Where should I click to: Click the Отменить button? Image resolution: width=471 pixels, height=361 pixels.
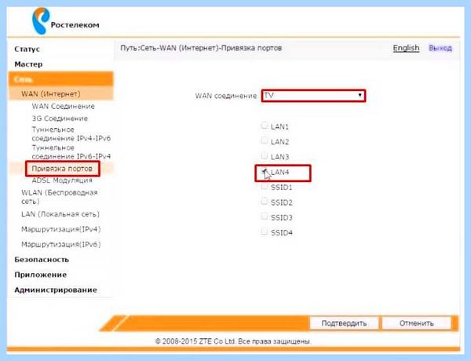416,323
